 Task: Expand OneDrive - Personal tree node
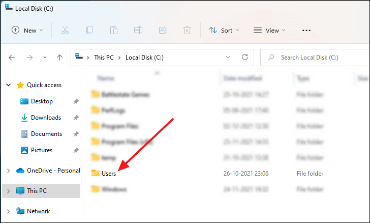[9, 171]
